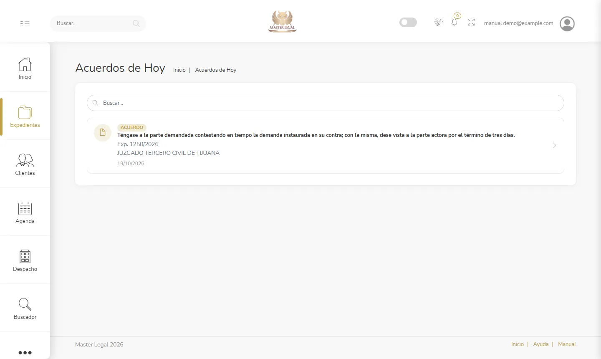Click the ACUERDO tag badge

pyautogui.click(x=132, y=127)
